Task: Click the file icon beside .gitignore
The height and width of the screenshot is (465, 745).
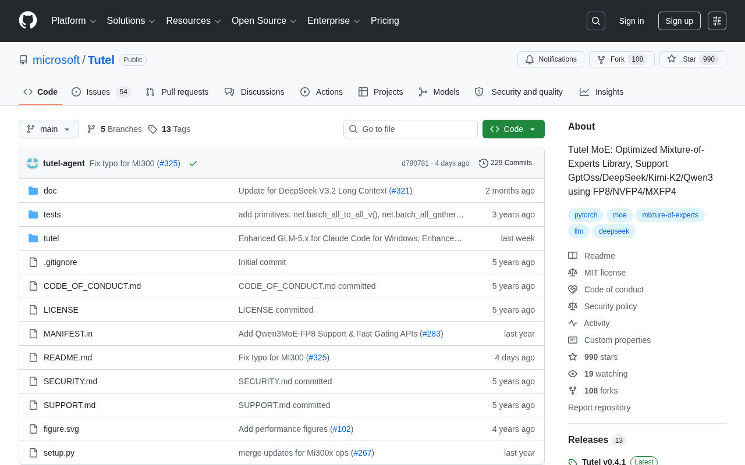Action: pyautogui.click(x=33, y=262)
